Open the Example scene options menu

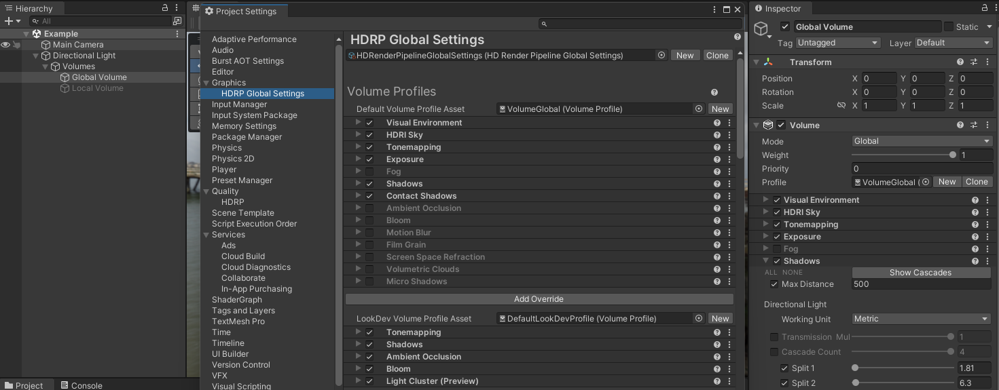(x=178, y=34)
